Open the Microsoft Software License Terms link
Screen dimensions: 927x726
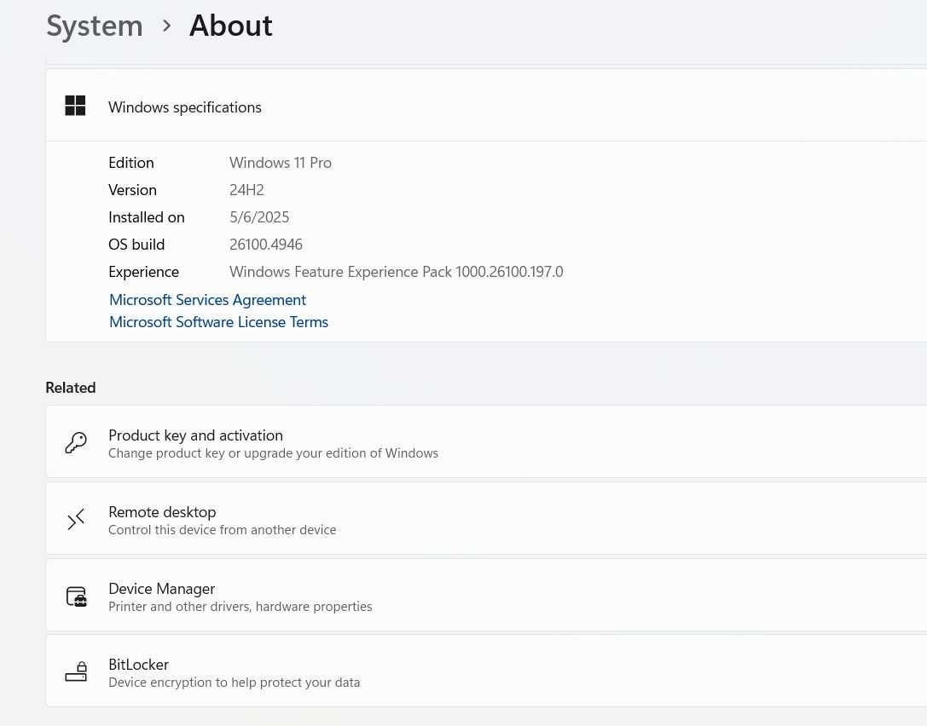218,322
